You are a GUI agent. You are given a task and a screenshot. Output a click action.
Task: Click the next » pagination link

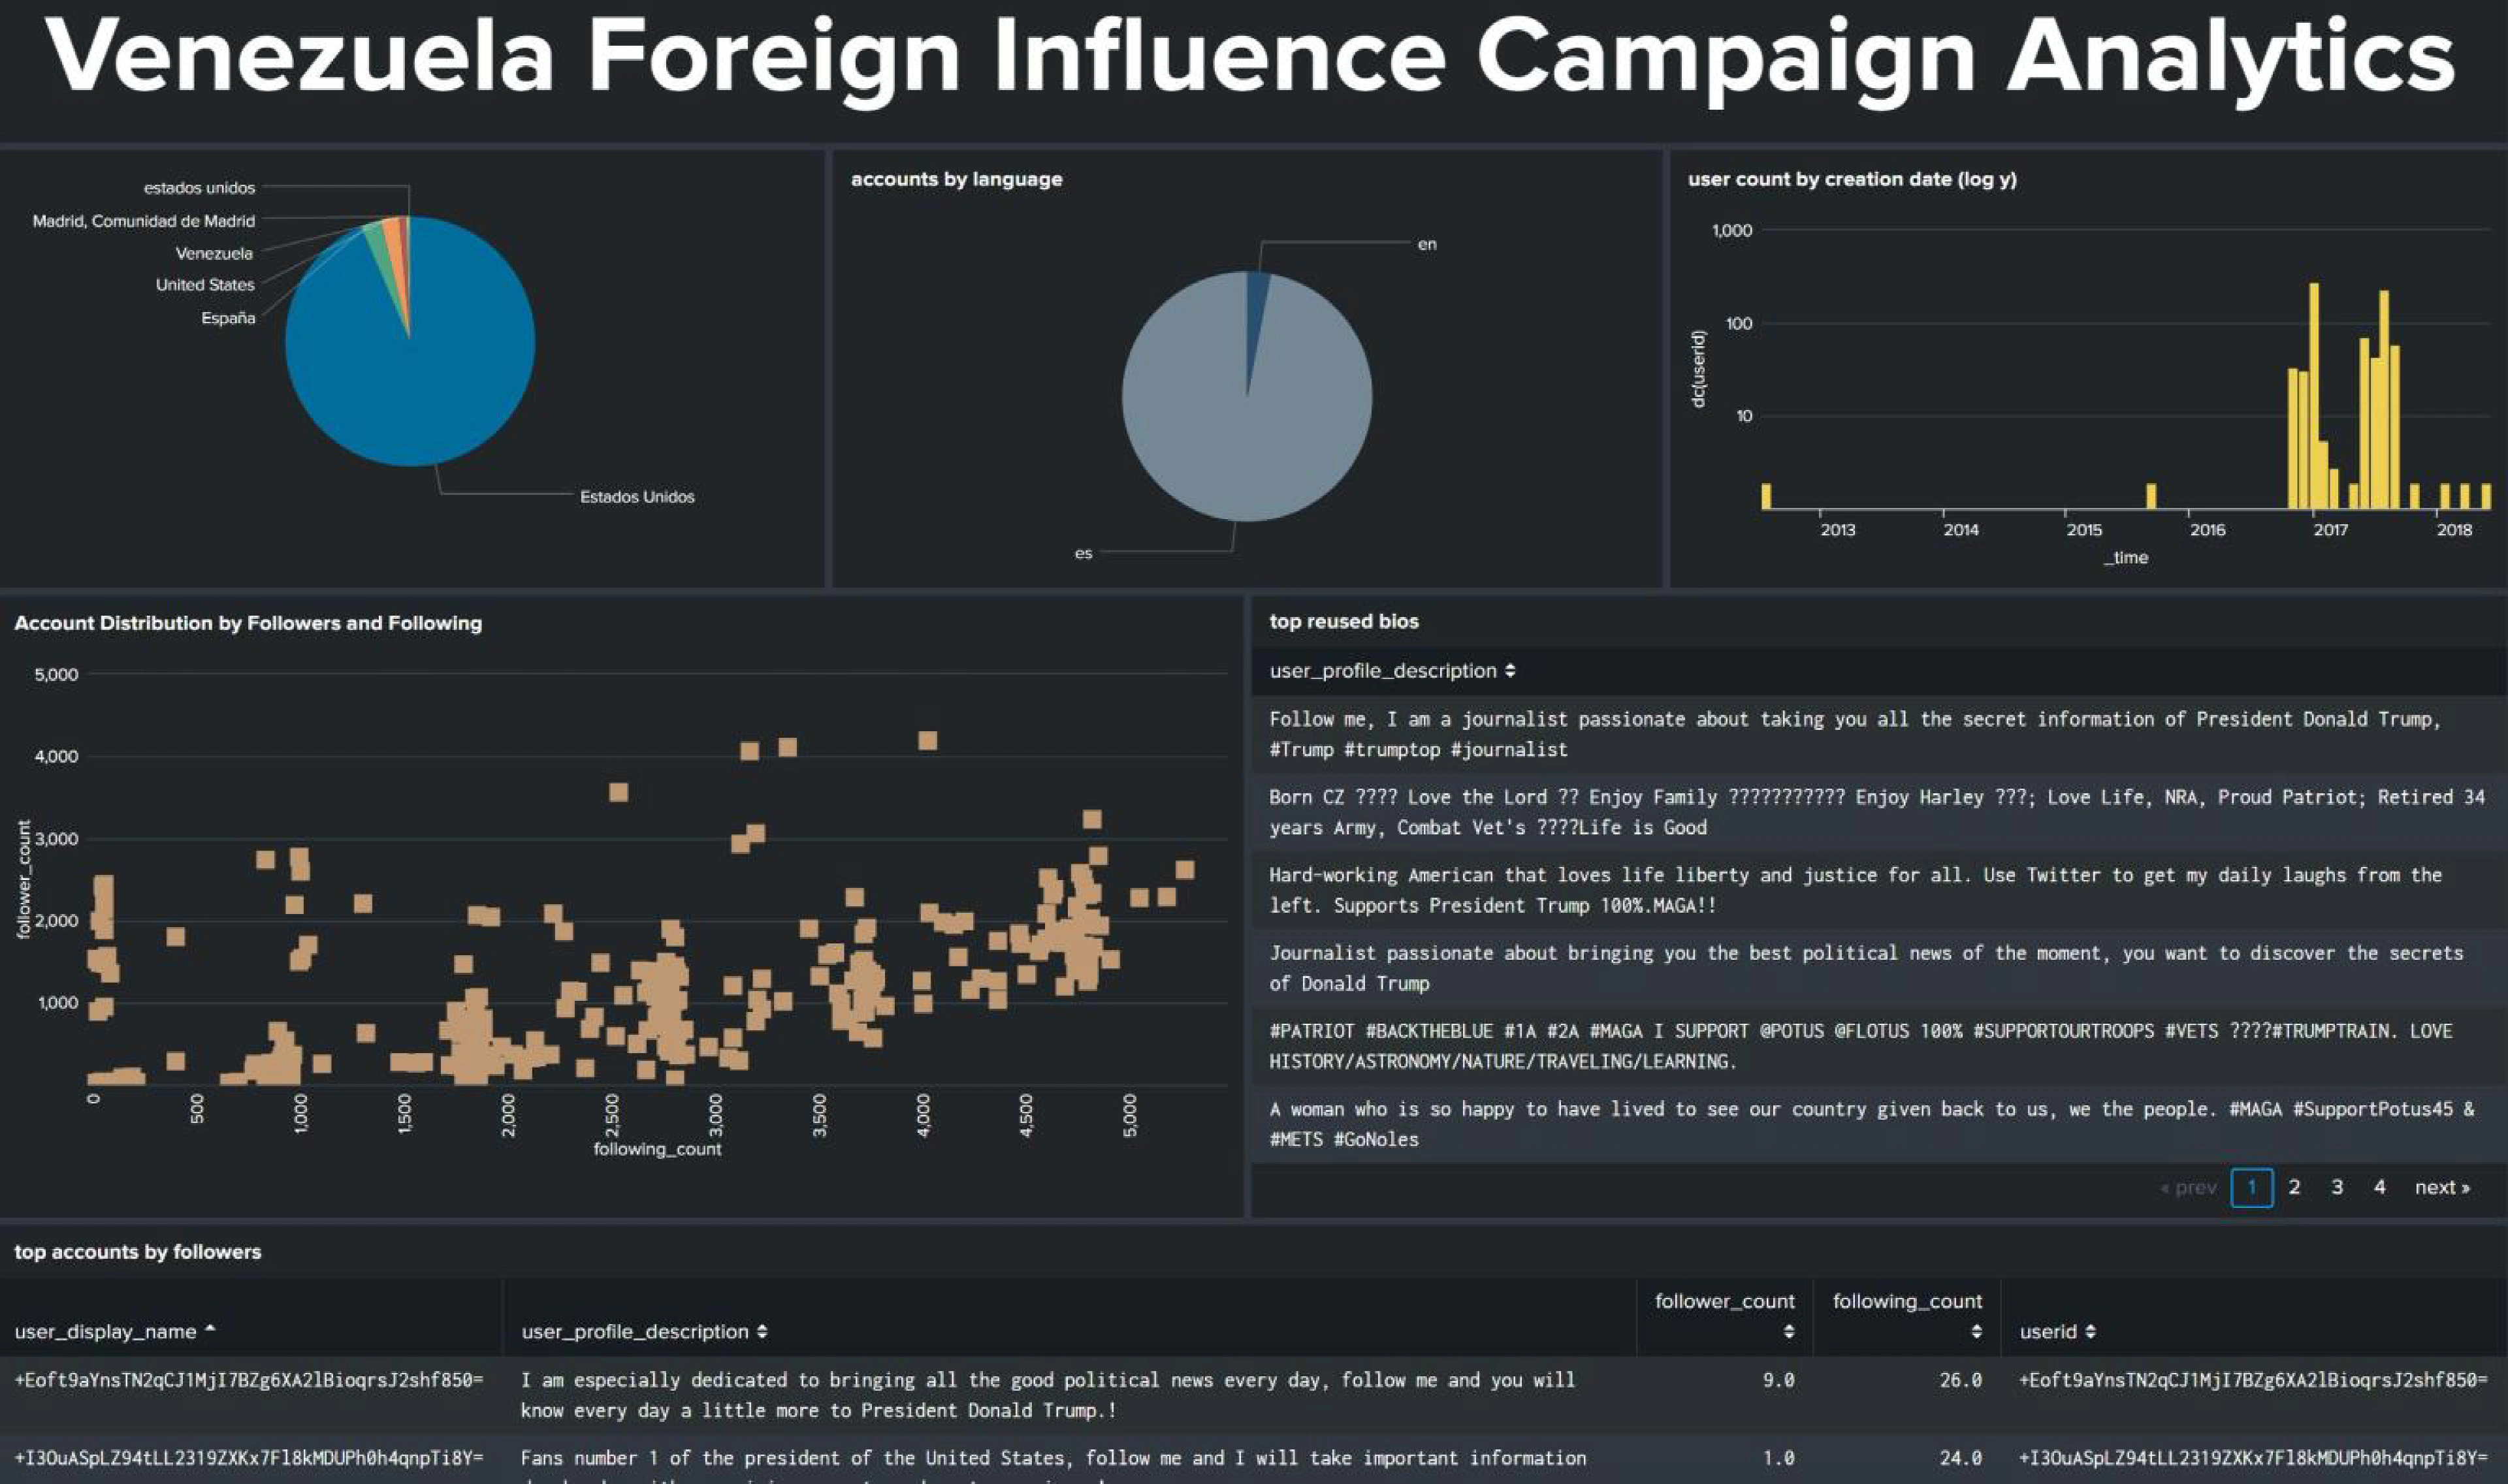2441,1187
